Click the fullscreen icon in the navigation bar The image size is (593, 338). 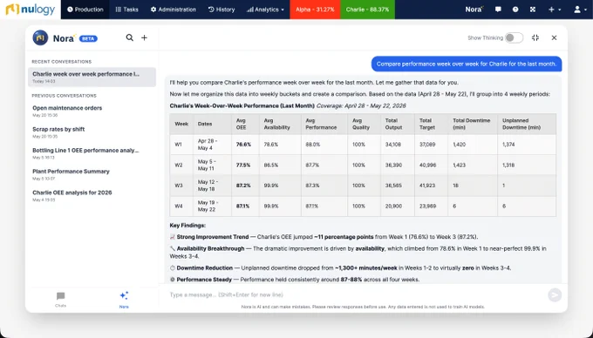tap(533, 10)
